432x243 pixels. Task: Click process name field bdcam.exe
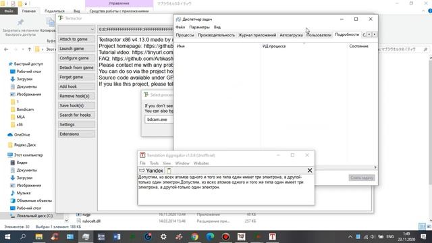[x=159, y=119]
